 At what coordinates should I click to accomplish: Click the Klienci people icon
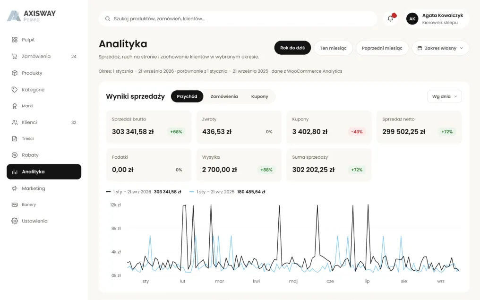14,122
